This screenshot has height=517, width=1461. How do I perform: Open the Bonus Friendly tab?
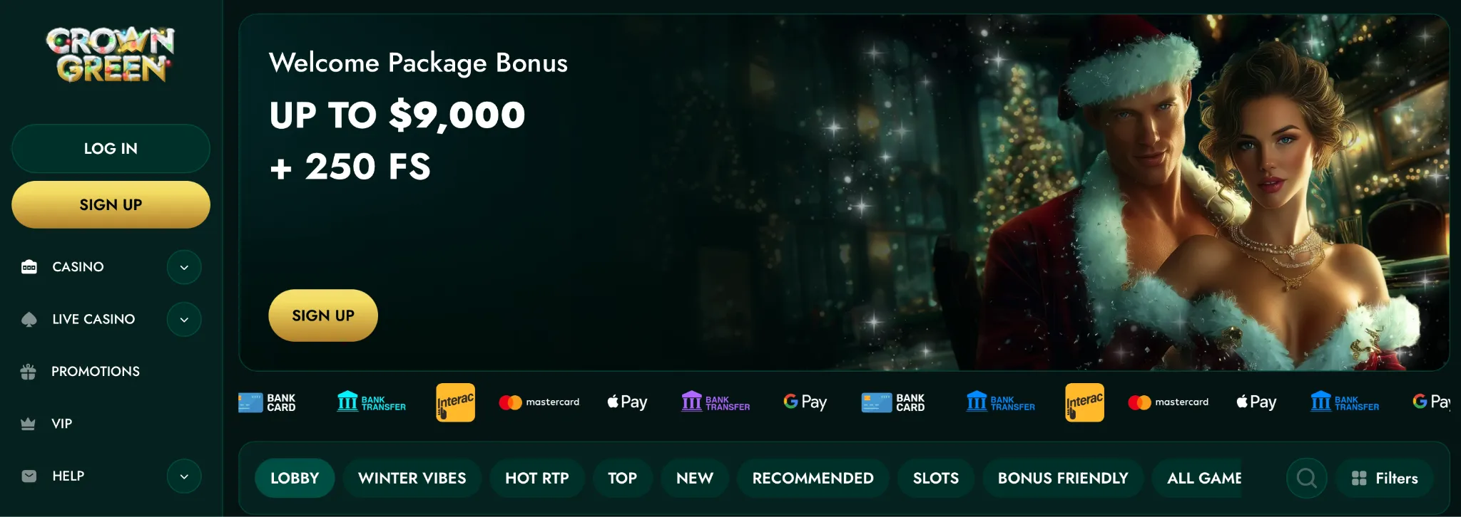pos(1063,478)
